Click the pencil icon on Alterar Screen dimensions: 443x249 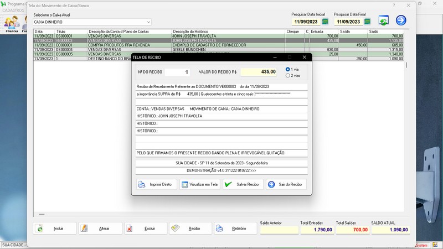(x=84, y=228)
